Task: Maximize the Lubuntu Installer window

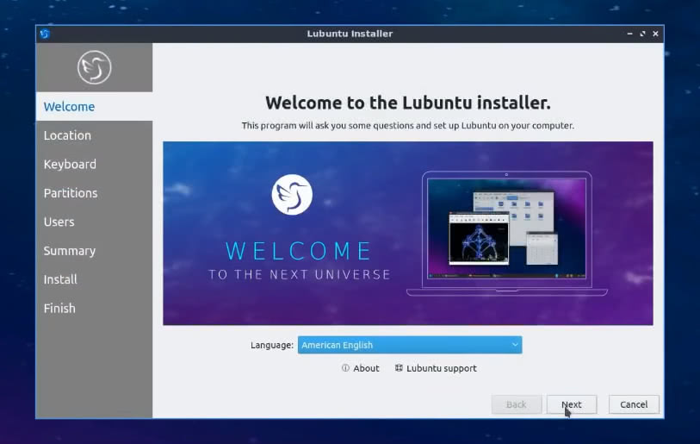Action: pyautogui.click(x=642, y=34)
